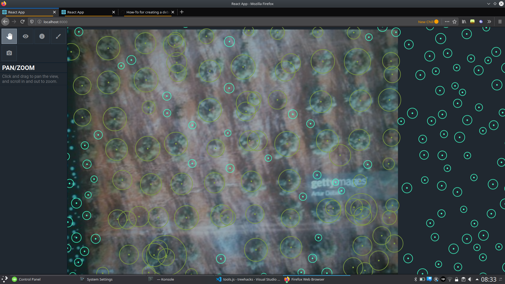Select the Pan/Zoom hand tool

tap(9, 36)
